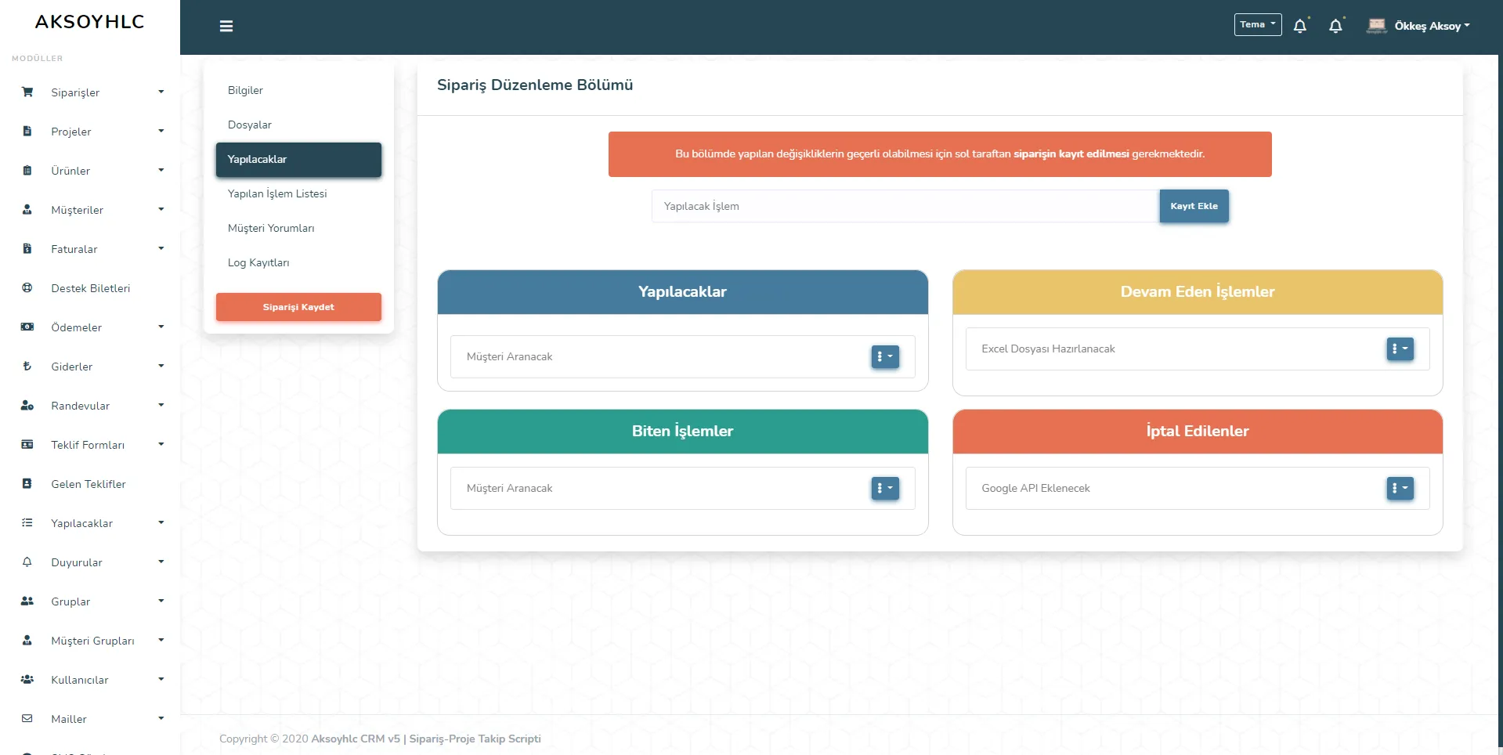Open the Bilgiler tab

[298, 90]
